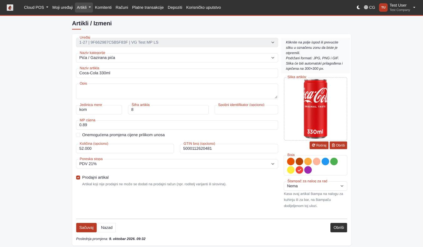Click the Cloud POS logo icon
The width and height of the screenshot is (423, 247).
click(x=10, y=8)
